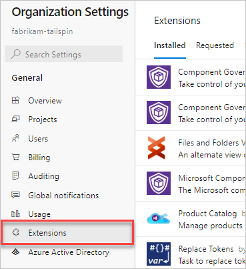Open the Microsoft Compon... extension title
The height and width of the screenshot is (269, 246).
click(x=212, y=178)
